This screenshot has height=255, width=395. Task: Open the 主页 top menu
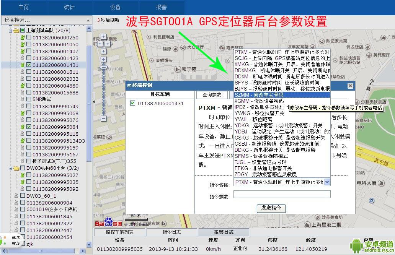[x=24, y=7]
